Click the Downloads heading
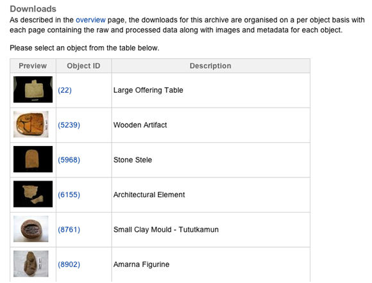This screenshot has width=372, height=283. pos(33,9)
